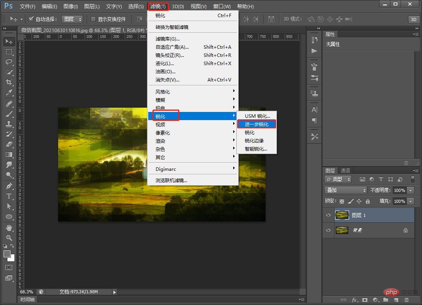Open the fill 填充 slider dropdown
422x305 pixels.
[411, 201]
